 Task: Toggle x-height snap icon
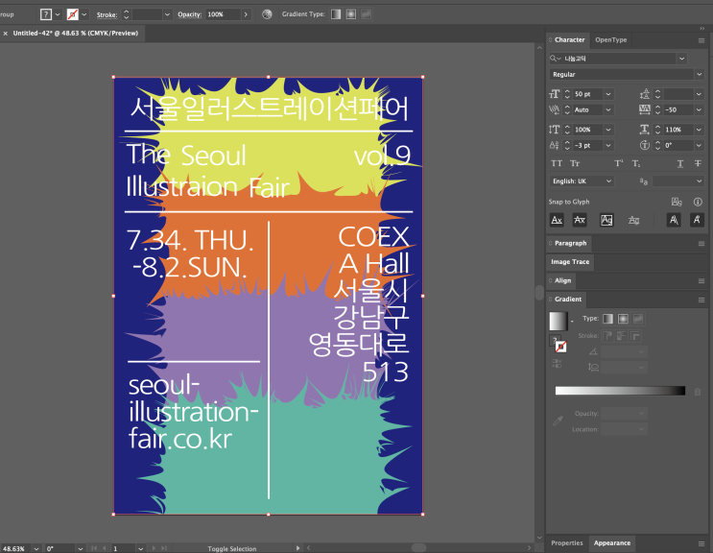point(580,220)
